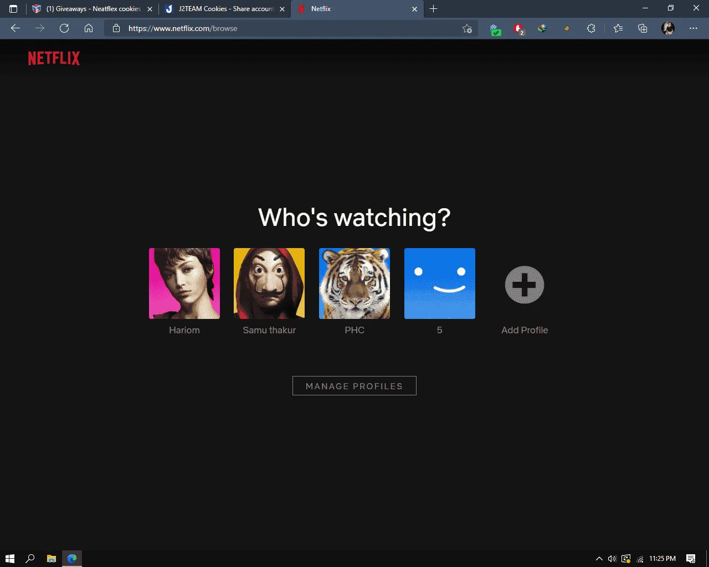Screen dimensions: 709x567
Task: Go back to the previous page
Action: click(16, 28)
